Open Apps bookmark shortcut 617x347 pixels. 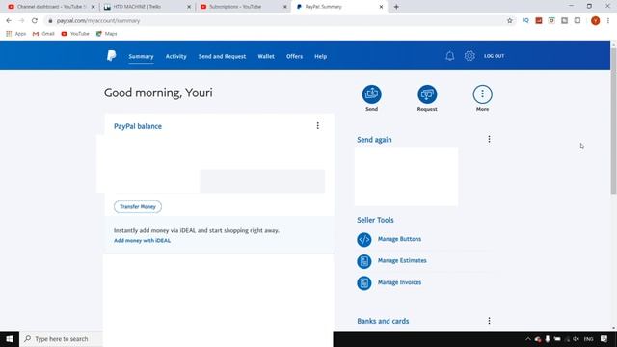[x=16, y=34]
